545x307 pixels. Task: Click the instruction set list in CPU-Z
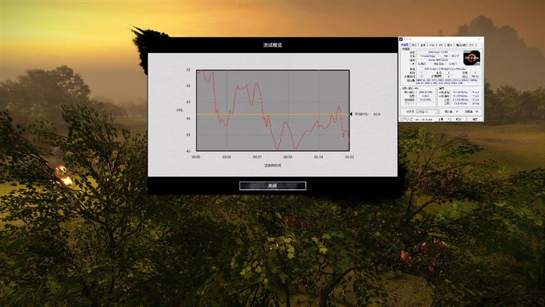448,82
